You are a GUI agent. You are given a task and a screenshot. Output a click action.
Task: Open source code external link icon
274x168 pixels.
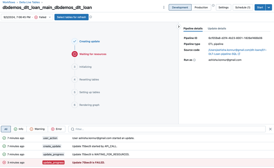[239, 54]
